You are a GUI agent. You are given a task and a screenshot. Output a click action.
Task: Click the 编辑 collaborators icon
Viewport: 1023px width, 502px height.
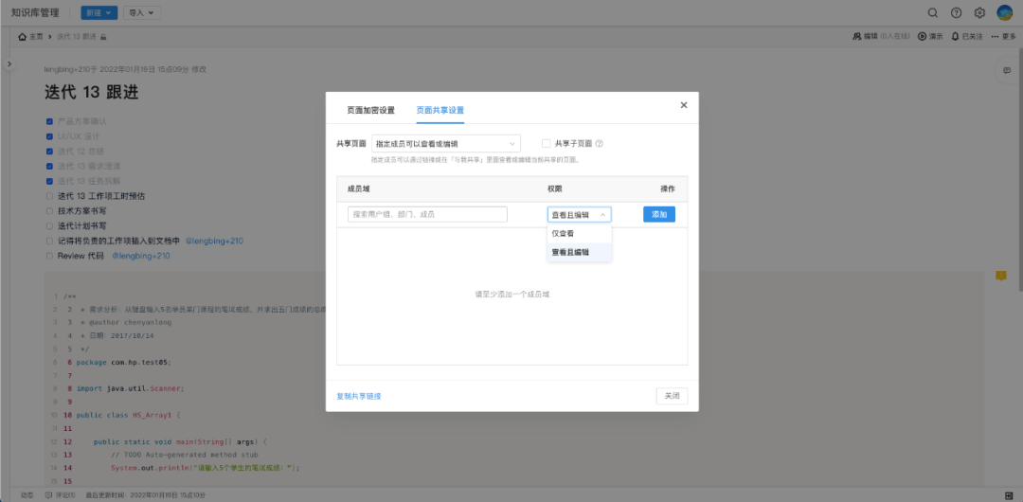click(856, 37)
